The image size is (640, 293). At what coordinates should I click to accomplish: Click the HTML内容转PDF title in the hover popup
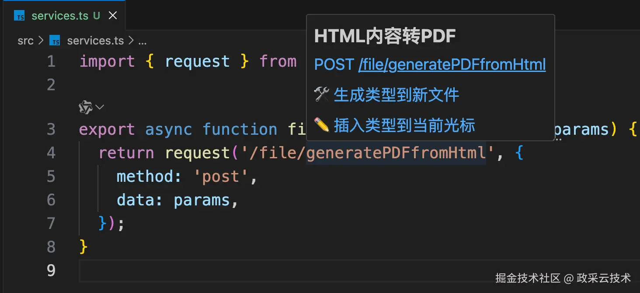[385, 37]
